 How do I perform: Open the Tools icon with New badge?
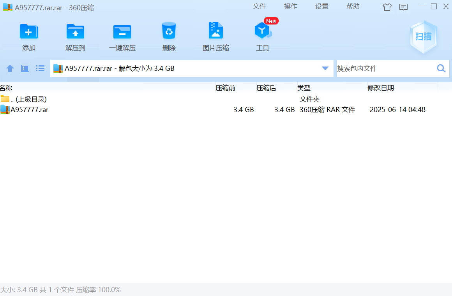click(x=263, y=32)
